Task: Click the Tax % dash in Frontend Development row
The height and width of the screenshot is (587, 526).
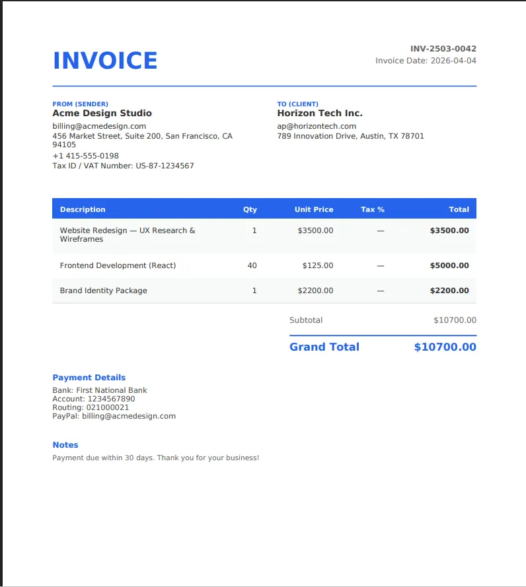Action: pyautogui.click(x=381, y=266)
